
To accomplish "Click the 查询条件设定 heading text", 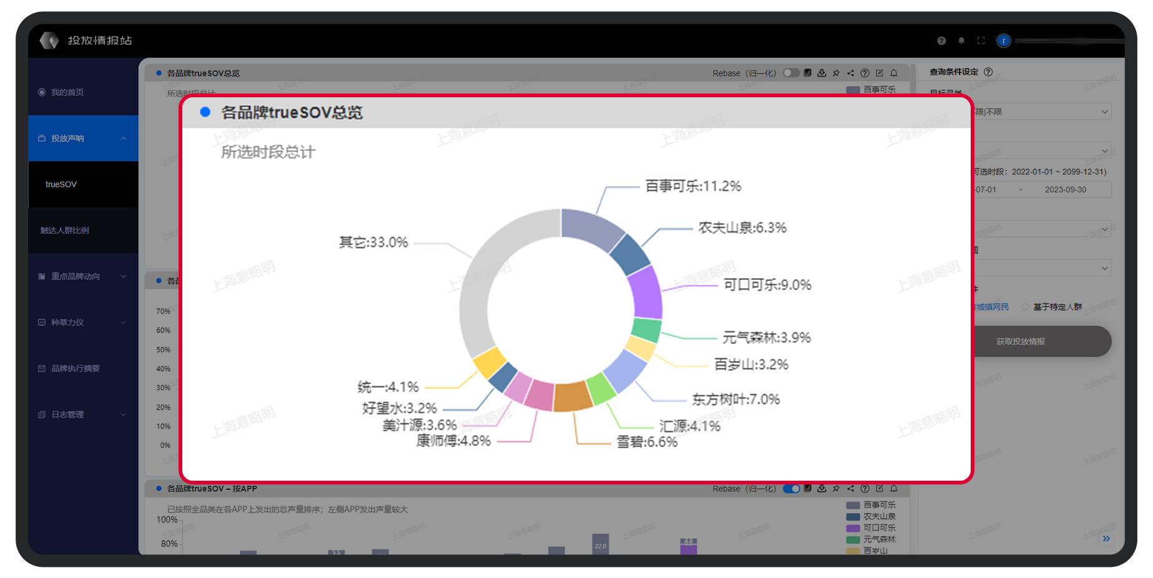I will click(x=954, y=72).
